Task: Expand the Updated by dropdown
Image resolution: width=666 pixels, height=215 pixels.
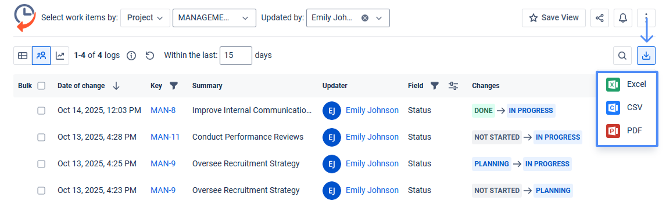Action: tap(379, 18)
